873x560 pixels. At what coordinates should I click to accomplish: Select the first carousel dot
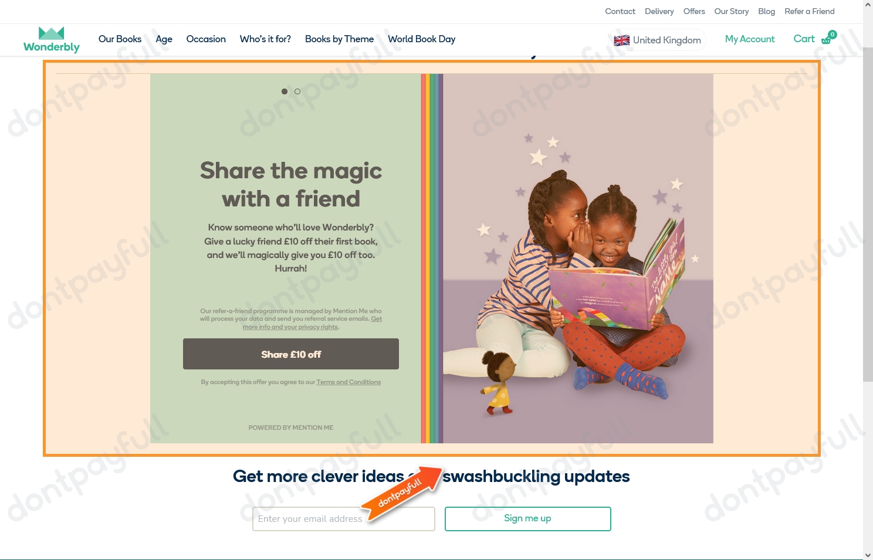coord(285,91)
